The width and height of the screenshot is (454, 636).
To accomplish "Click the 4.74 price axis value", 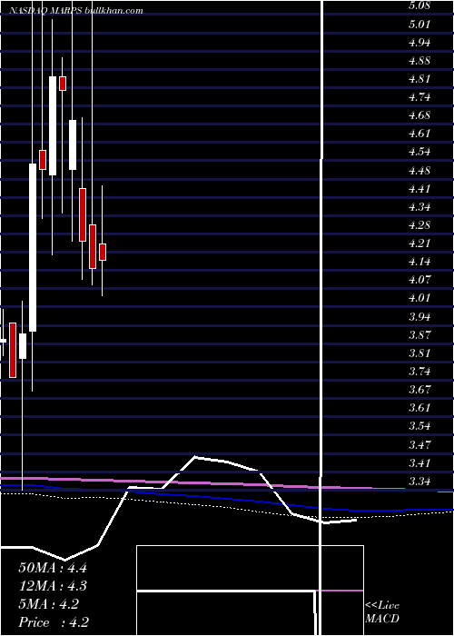I will (x=419, y=97).
